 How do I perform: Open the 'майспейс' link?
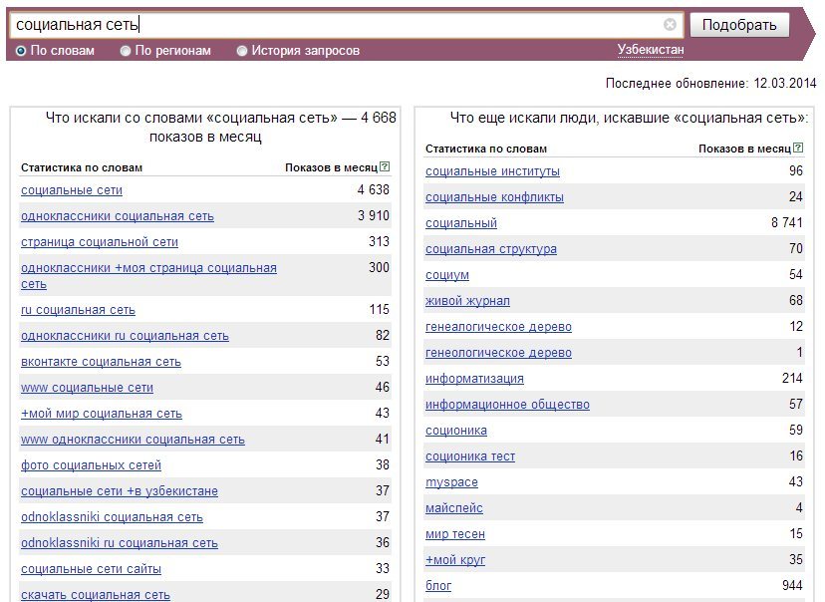[454, 507]
